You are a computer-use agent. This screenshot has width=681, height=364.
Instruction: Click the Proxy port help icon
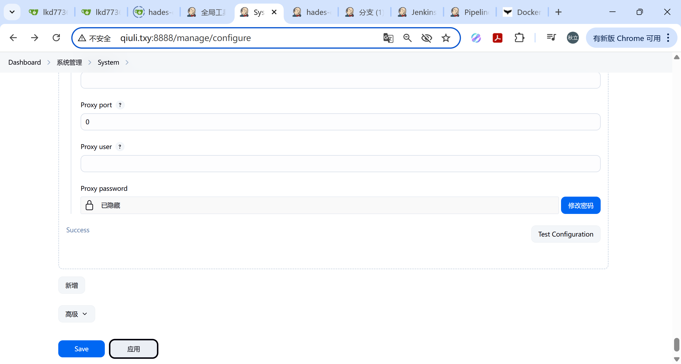tap(120, 105)
